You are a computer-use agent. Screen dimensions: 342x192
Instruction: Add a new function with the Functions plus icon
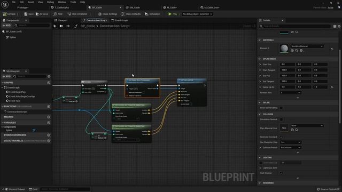pos(49,107)
